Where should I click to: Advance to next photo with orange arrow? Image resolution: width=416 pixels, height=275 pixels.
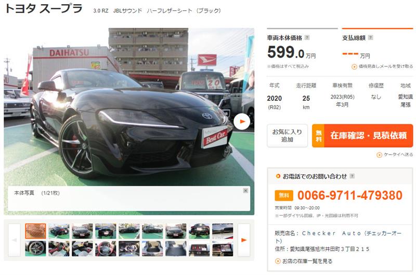[x=242, y=121]
